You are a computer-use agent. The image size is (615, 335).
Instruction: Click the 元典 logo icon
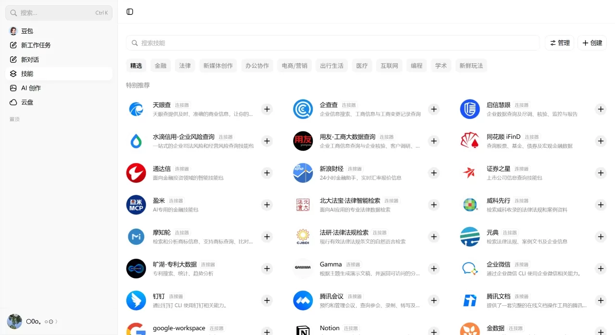coord(470,237)
